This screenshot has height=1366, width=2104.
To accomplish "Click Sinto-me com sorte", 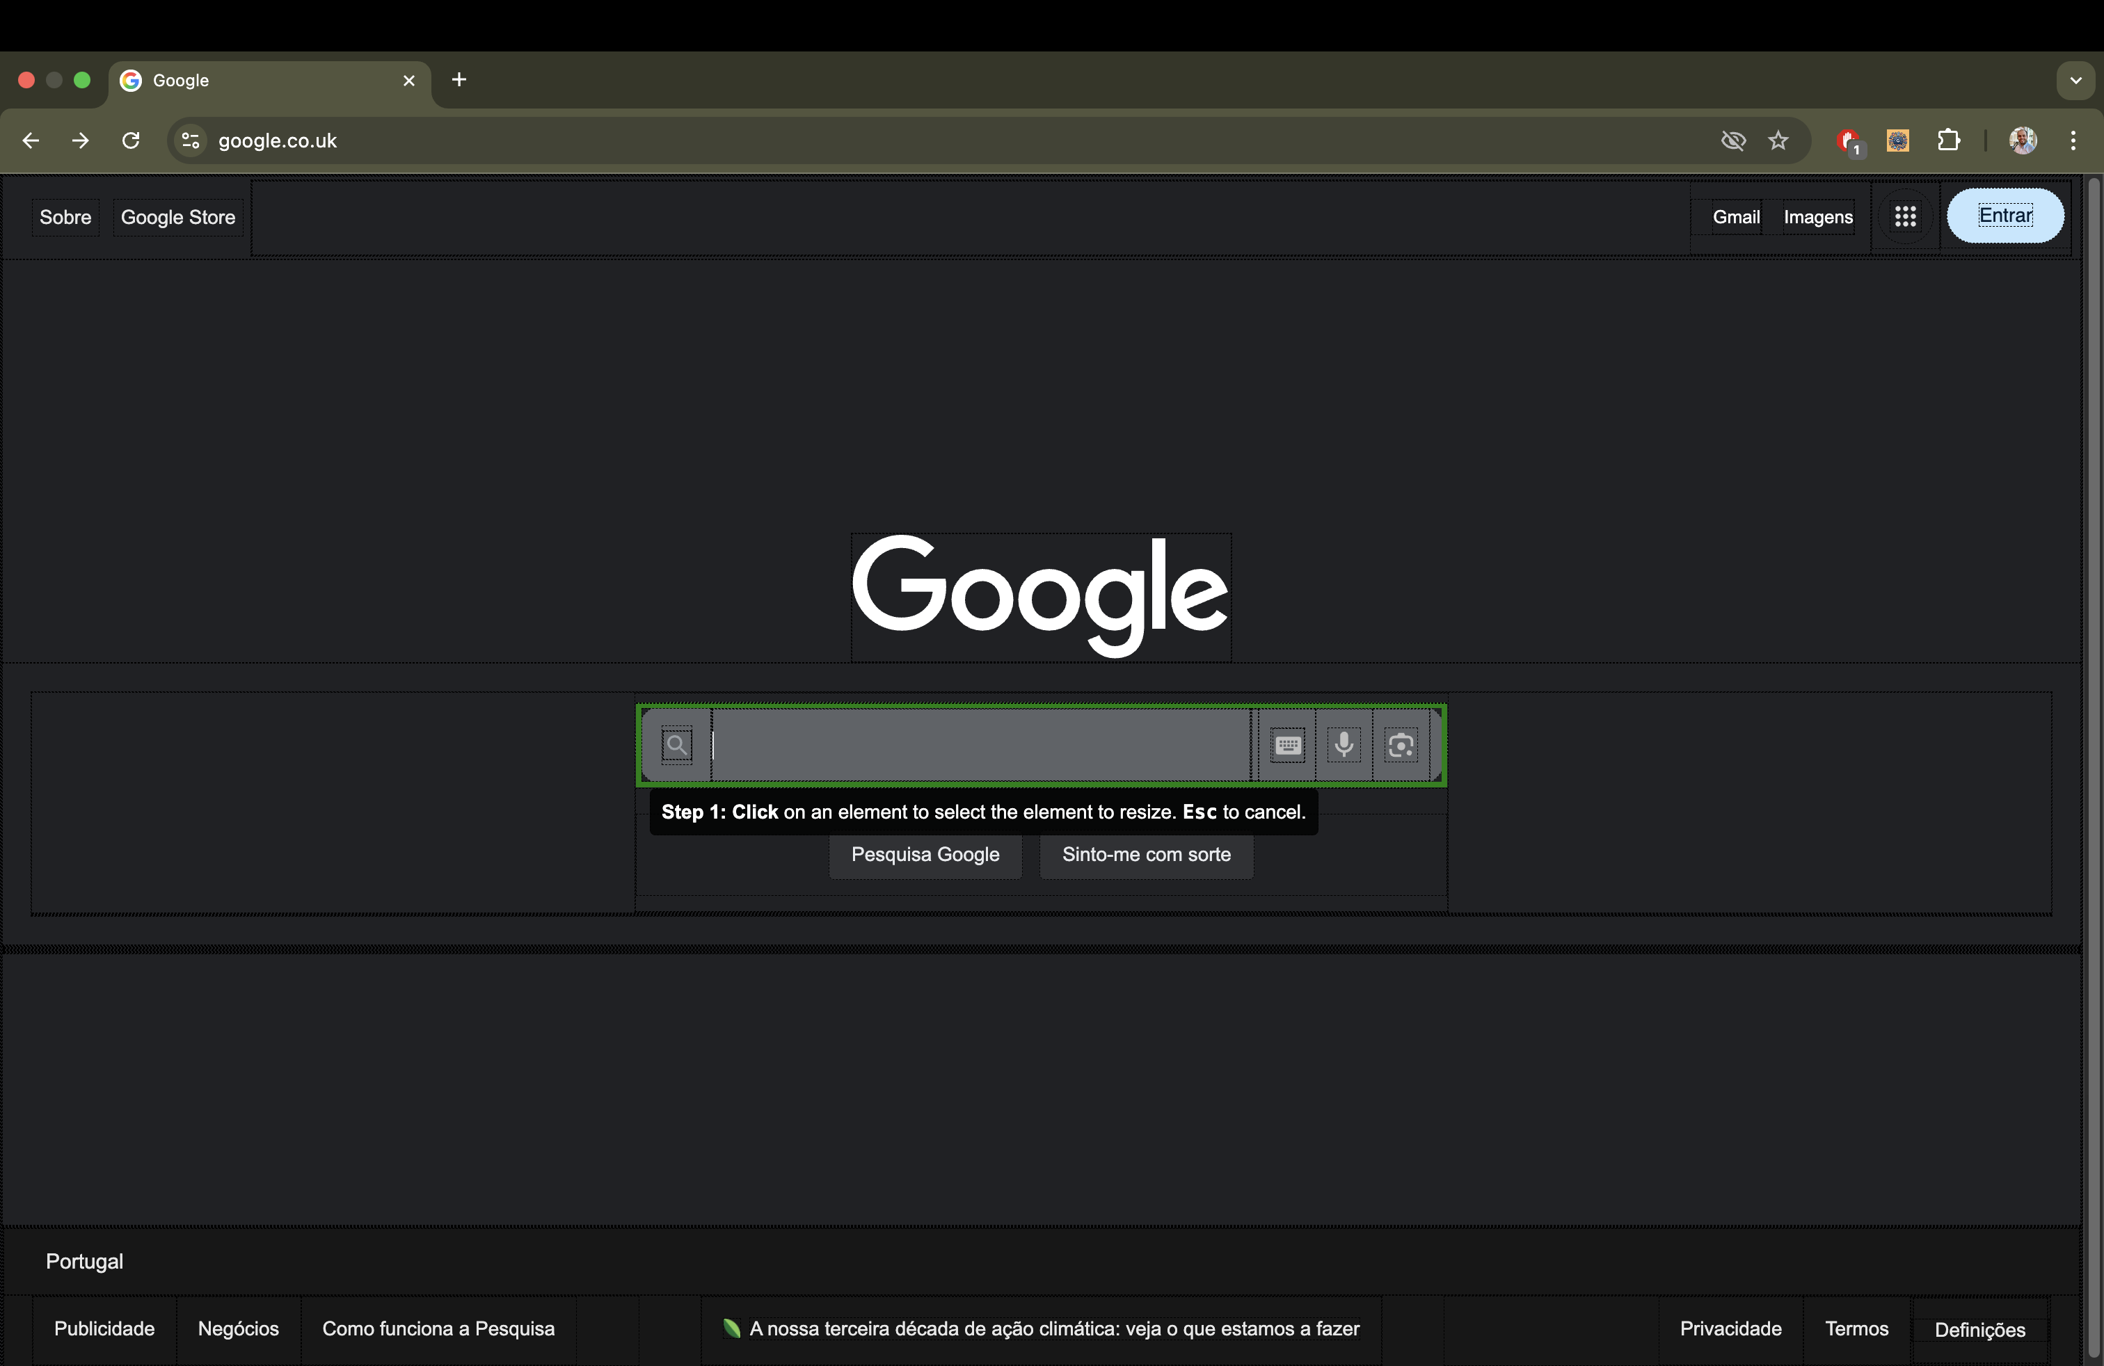I will tap(1146, 854).
